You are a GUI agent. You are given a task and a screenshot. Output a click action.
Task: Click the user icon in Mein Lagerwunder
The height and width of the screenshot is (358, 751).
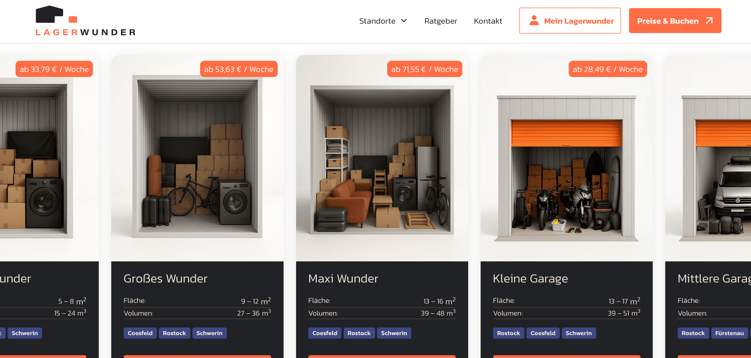click(534, 21)
